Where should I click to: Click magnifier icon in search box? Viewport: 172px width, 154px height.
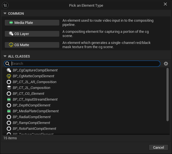point(8,64)
